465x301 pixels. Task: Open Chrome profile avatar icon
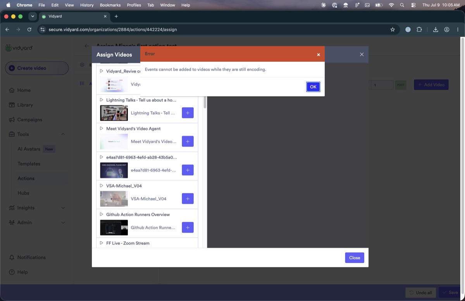click(x=447, y=29)
